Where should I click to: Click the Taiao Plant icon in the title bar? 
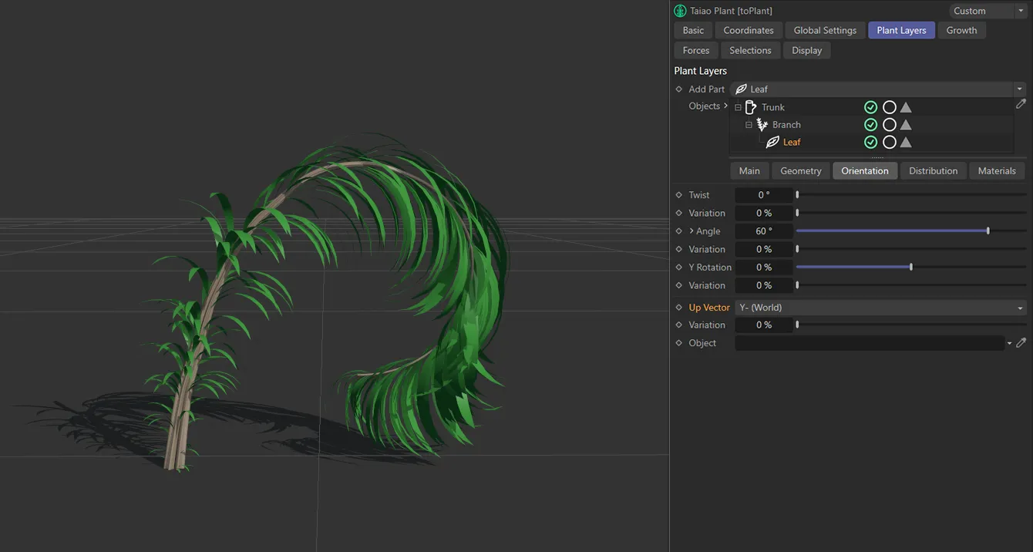click(679, 10)
